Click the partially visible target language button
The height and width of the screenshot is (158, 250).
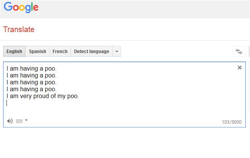pyautogui.click(x=249, y=52)
